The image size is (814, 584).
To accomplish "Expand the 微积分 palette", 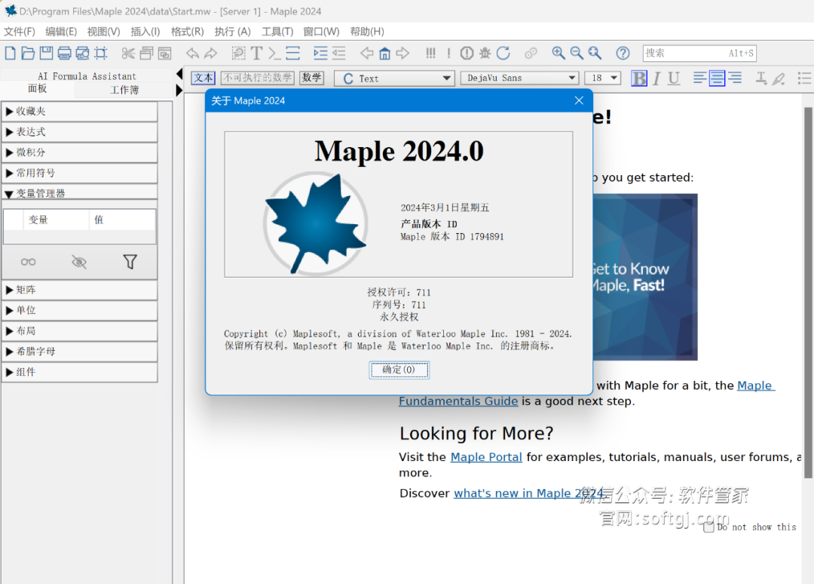I will 79,152.
